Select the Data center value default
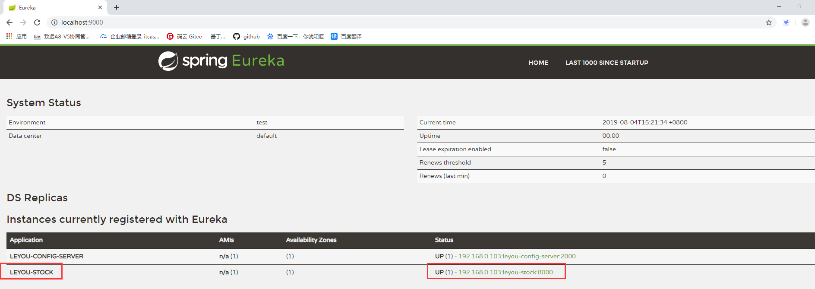Screen dimensions: 815x289 click(267, 136)
